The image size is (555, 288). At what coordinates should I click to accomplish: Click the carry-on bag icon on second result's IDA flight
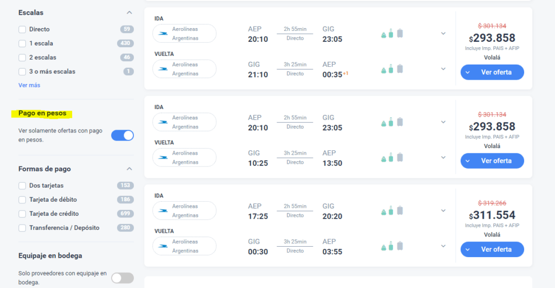(x=391, y=122)
